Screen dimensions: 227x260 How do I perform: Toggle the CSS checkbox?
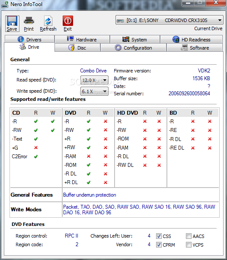pos(159,236)
